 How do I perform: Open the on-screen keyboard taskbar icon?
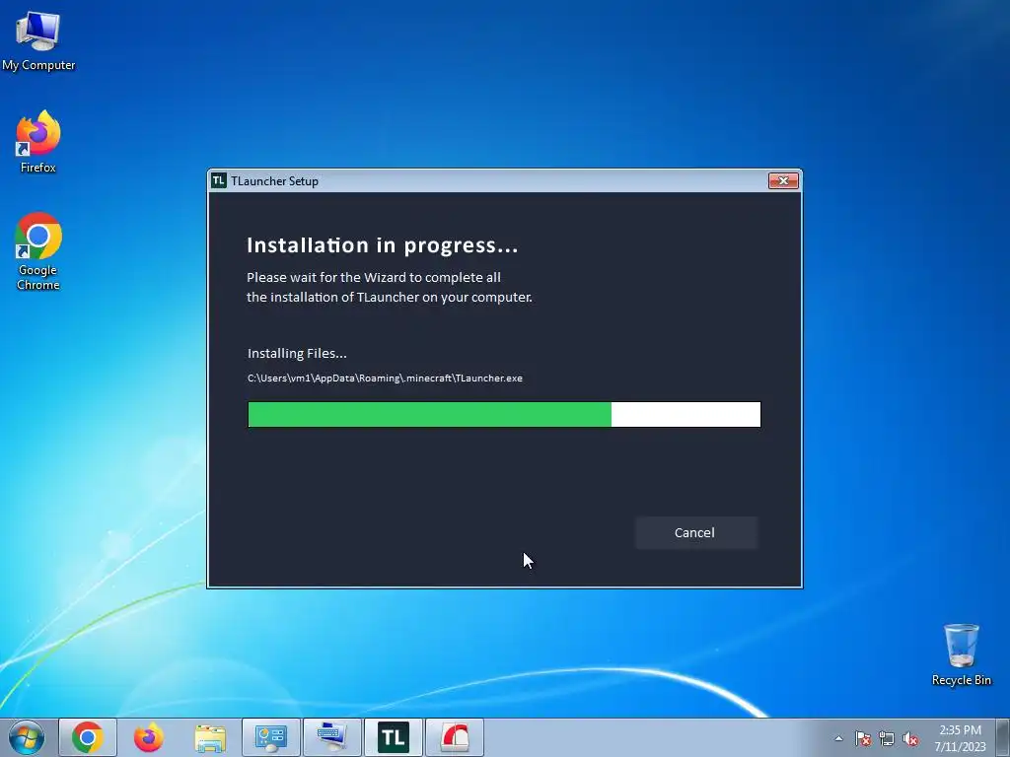[332, 737]
